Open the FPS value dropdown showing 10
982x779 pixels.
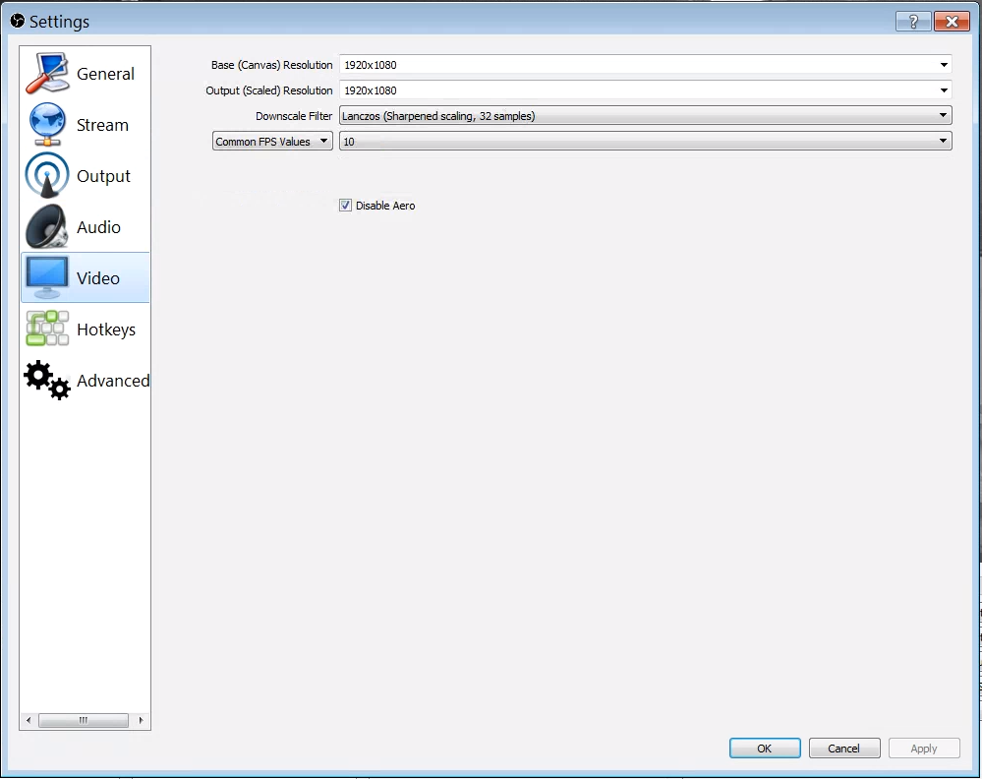coord(645,141)
